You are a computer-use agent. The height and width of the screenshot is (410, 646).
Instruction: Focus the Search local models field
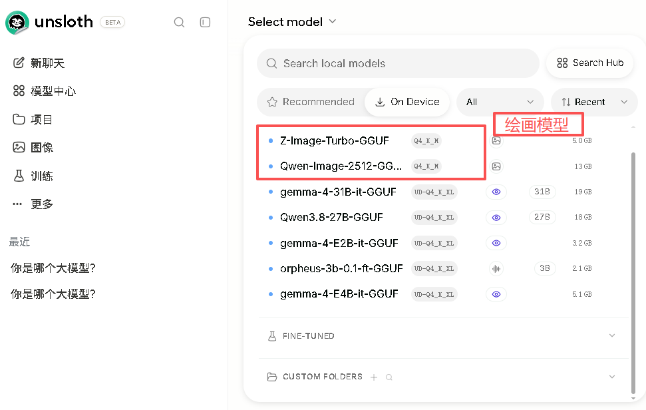(x=398, y=63)
